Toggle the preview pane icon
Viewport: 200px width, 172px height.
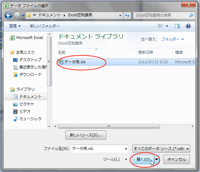(x=177, y=26)
